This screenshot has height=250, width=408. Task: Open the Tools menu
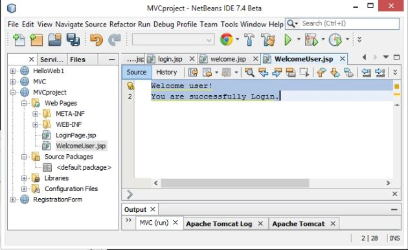pyautogui.click(x=229, y=24)
